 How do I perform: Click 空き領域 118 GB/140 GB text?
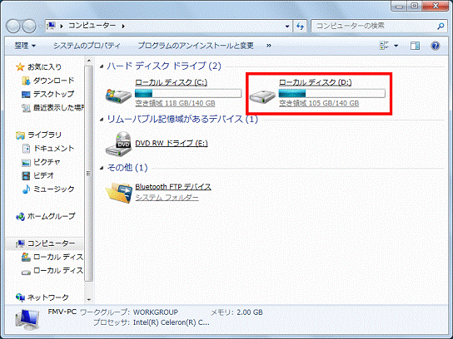pyautogui.click(x=175, y=103)
